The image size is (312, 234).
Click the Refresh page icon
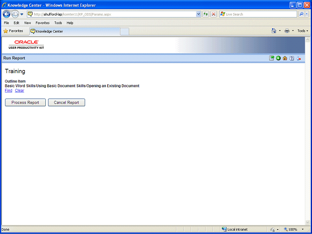206,14
